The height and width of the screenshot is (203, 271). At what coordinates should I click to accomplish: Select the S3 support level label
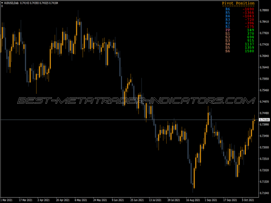(228, 41)
